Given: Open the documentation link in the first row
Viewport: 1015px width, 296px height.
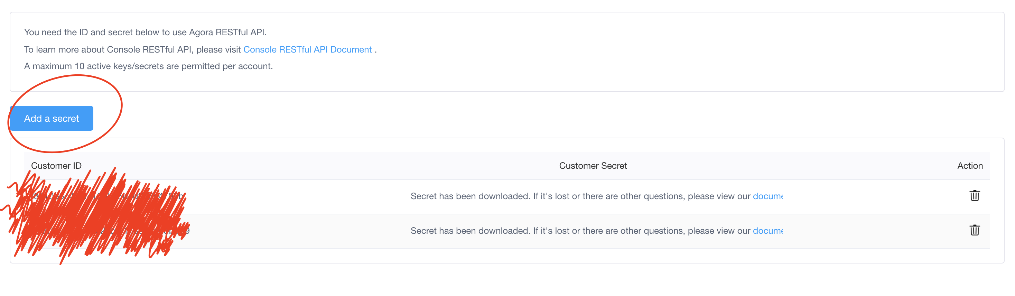Looking at the screenshot, I should click(x=767, y=196).
